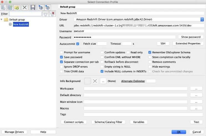Confirm with the OK button
The height and width of the screenshot is (136, 206).
coord(179,132)
